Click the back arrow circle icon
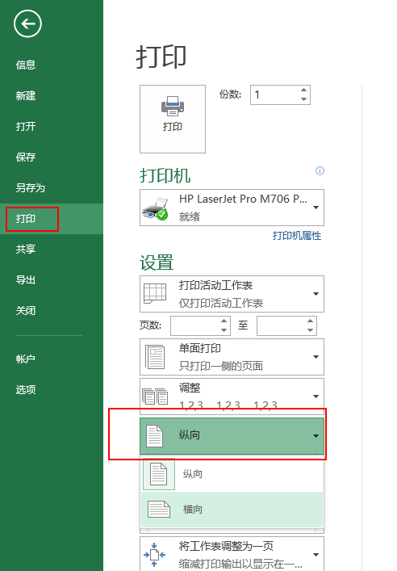The width and height of the screenshot is (397, 571). pos(27,23)
